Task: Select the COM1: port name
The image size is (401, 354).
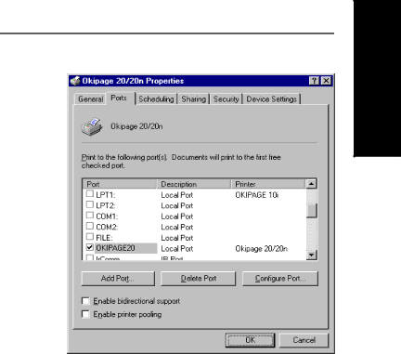Action: tap(107, 216)
